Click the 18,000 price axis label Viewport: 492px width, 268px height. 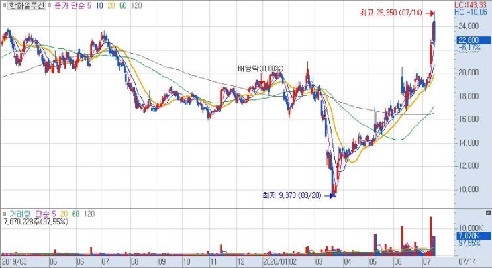pos(468,96)
